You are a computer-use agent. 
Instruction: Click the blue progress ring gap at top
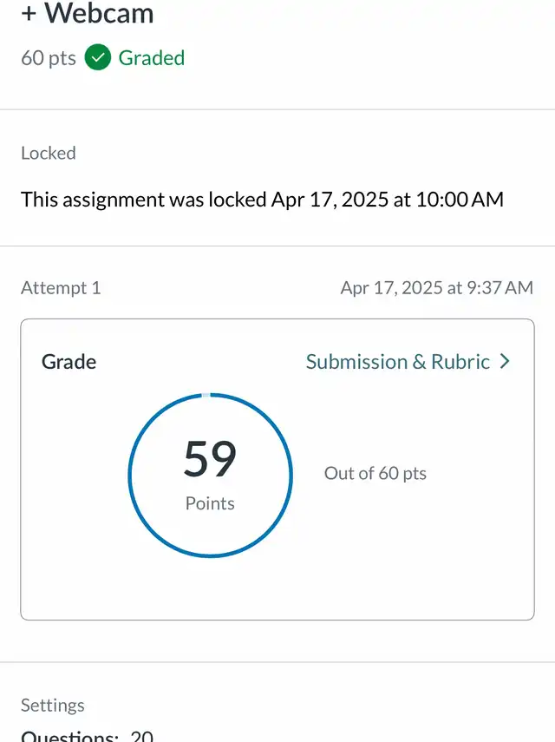pos(206,394)
